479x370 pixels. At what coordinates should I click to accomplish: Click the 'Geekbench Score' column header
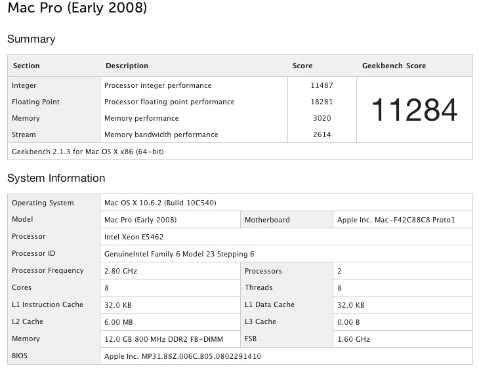[x=394, y=66]
